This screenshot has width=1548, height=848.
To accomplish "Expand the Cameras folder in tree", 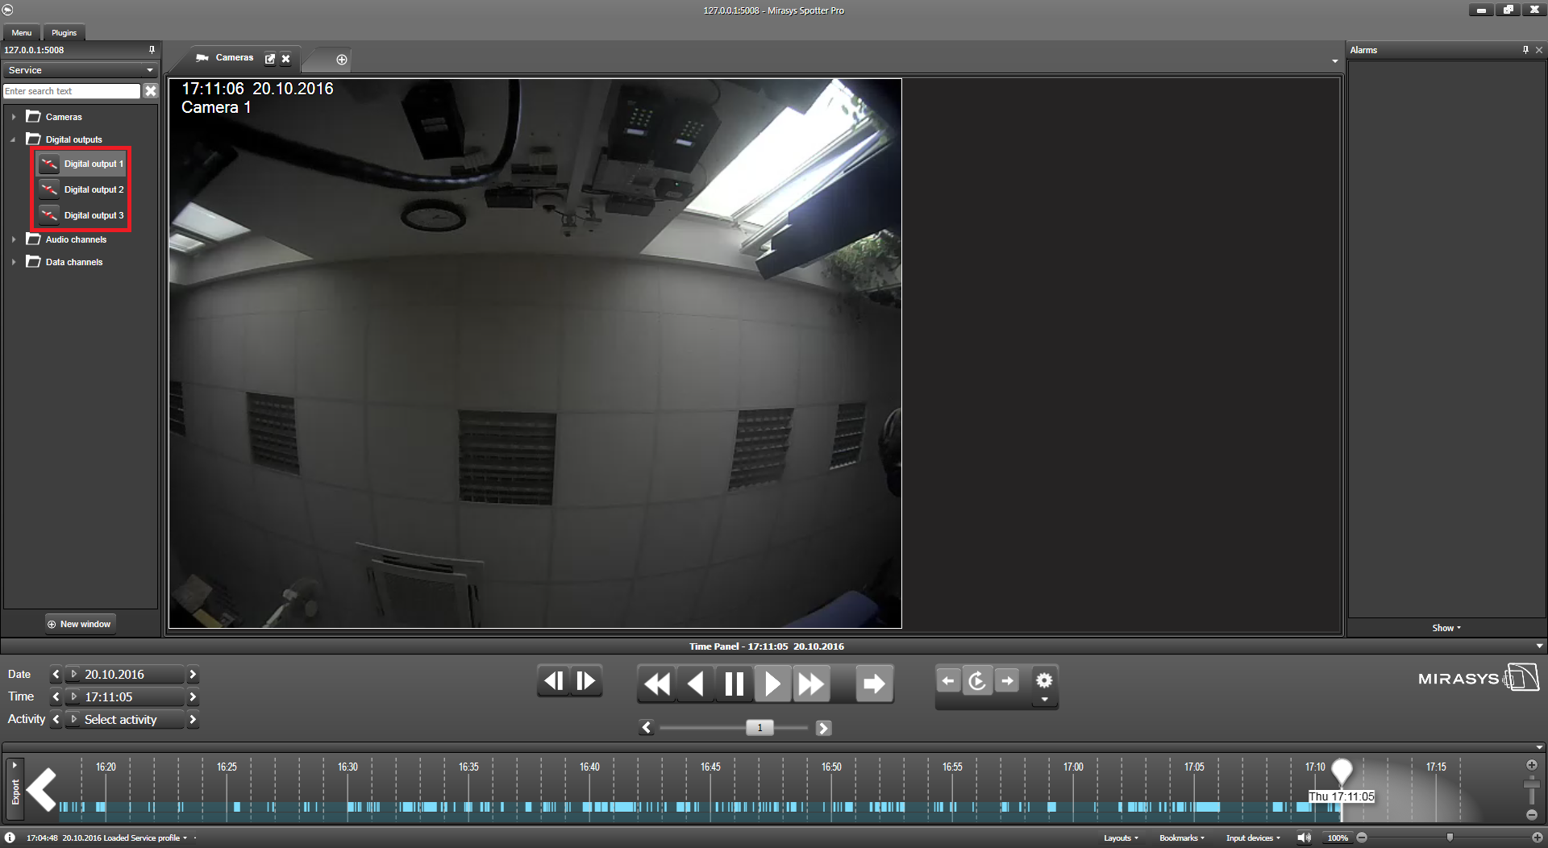I will coord(14,117).
